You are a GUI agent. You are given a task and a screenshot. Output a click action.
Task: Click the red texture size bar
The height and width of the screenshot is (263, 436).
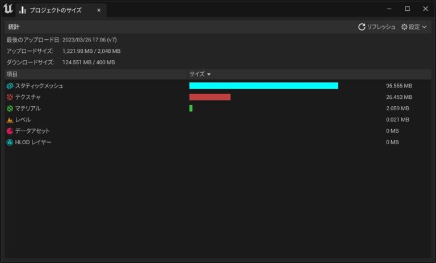[x=209, y=97]
